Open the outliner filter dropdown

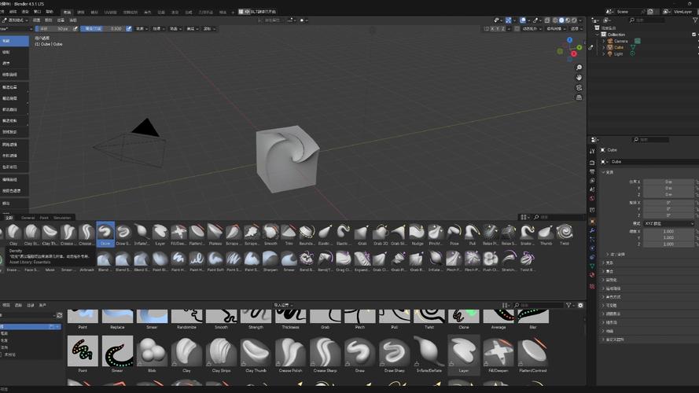695,20
